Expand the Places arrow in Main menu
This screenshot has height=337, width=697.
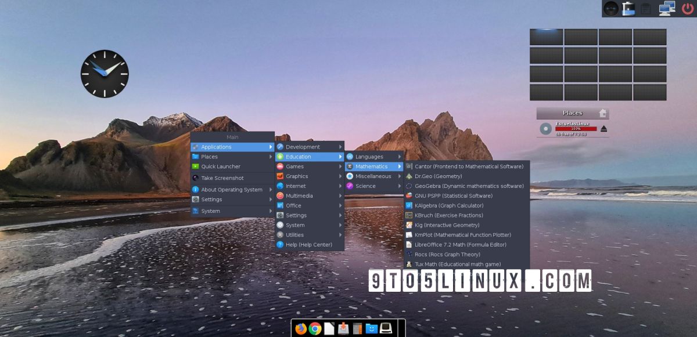coord(271,157)
